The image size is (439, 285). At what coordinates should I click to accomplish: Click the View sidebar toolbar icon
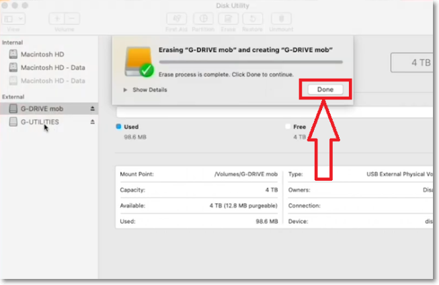9,19
